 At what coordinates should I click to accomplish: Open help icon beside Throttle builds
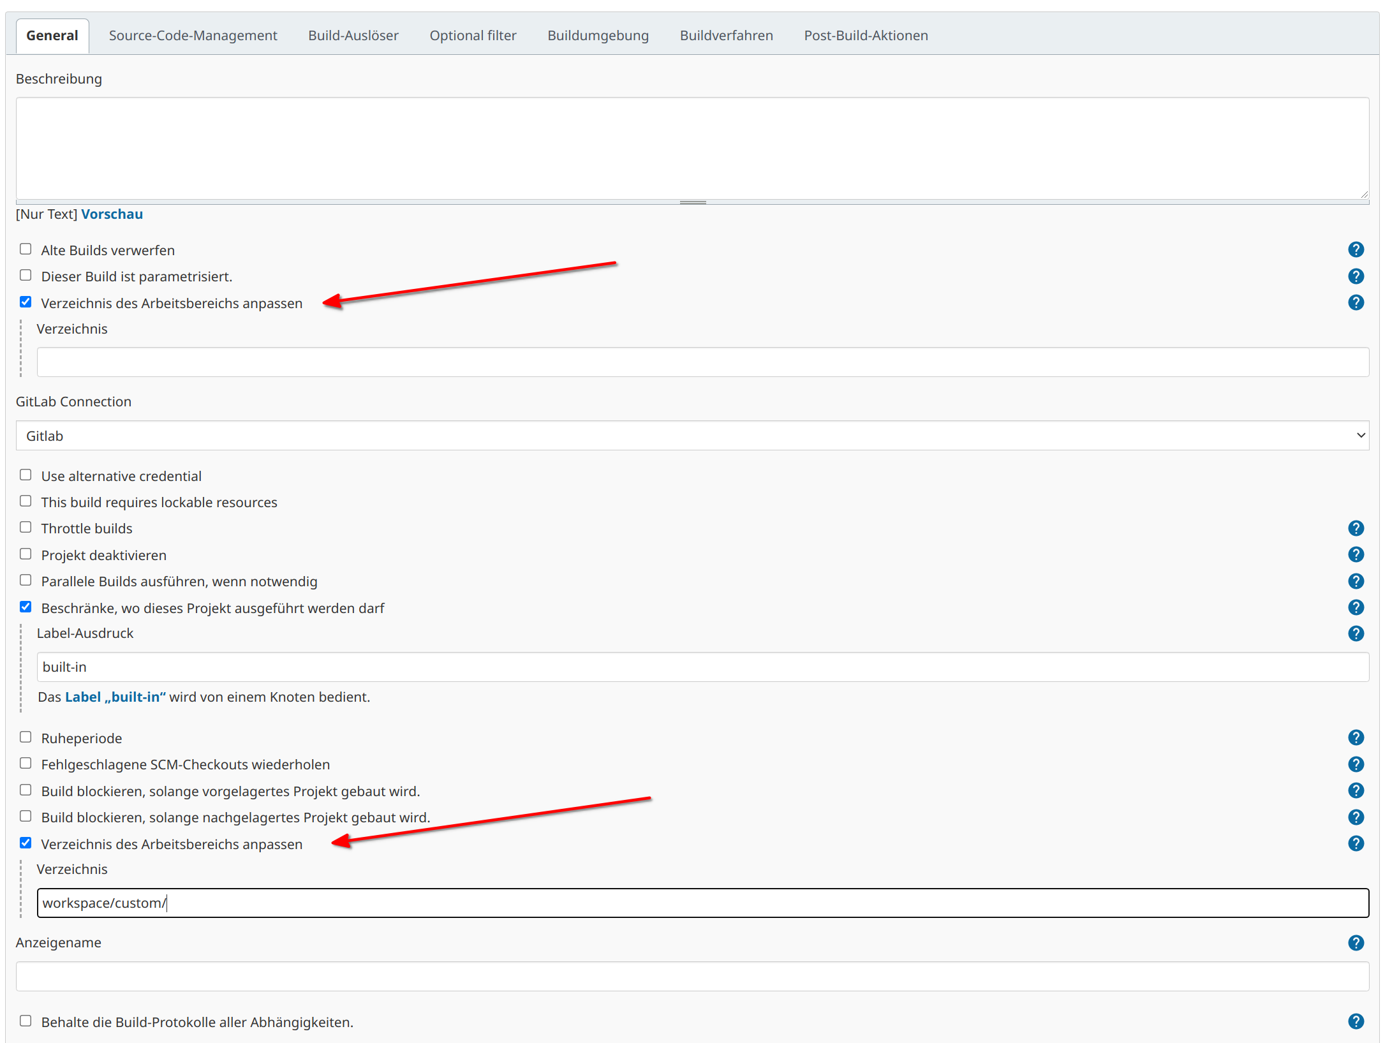pos(1356,528)
